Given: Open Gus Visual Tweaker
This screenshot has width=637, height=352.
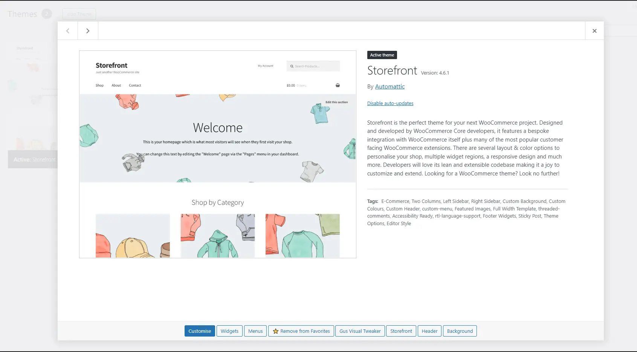Looking at the screenshot, I should (360, 331).
